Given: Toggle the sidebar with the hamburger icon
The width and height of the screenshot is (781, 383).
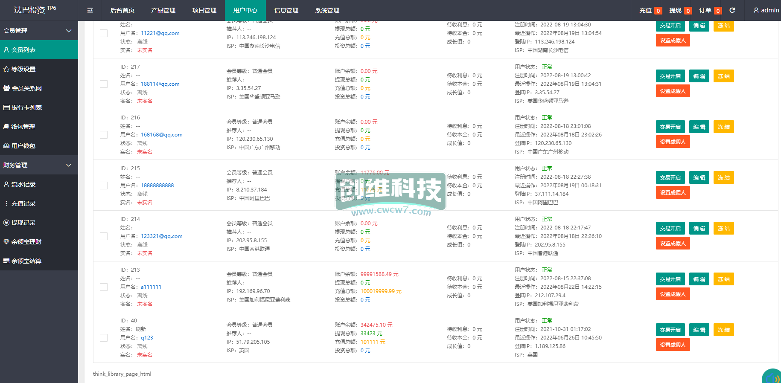Looking at the screenshot, I should click(x=90, y=10).
